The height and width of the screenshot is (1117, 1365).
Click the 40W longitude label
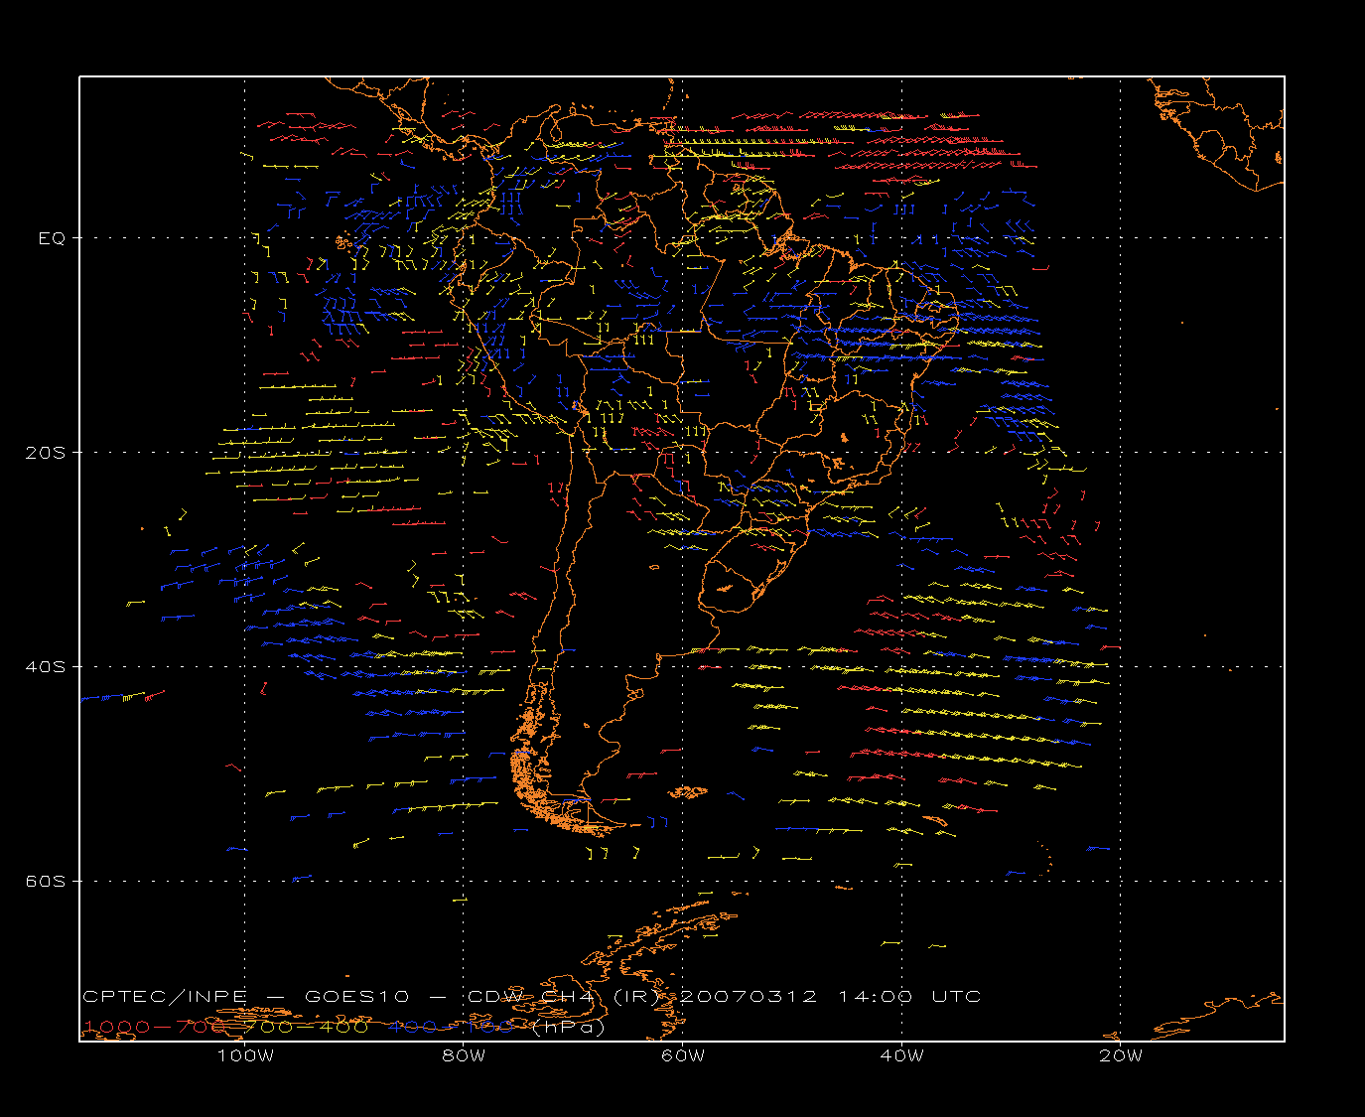click(x=901, y=1056)
